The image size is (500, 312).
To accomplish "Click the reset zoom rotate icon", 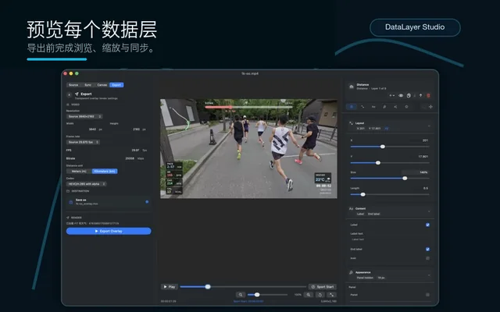I will [x=320, y=295].
